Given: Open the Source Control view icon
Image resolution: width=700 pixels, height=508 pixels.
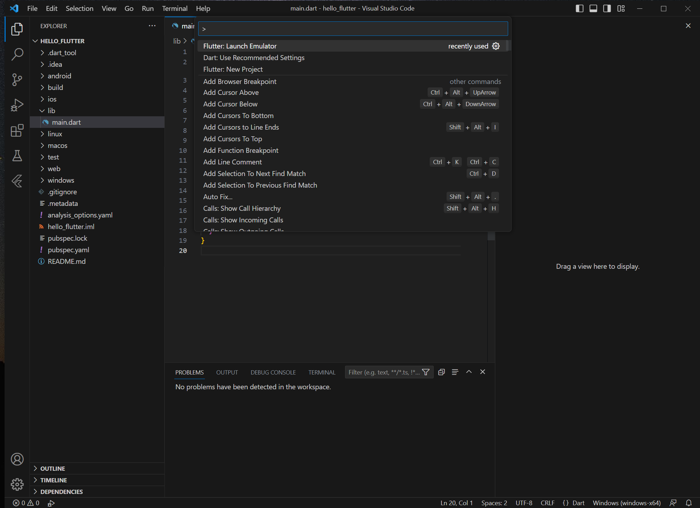Looking at the screenshot, I should tap(17, 80).
